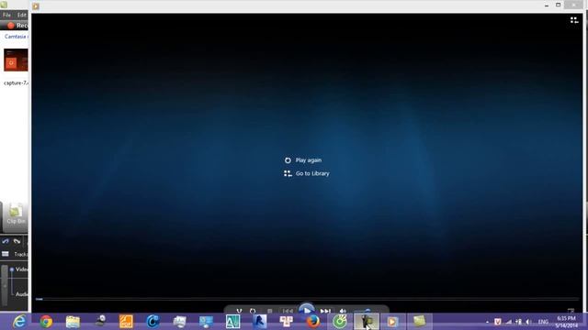Toggle shuffle in the player controls
The image size is (588, 330).
coord(239,311)
